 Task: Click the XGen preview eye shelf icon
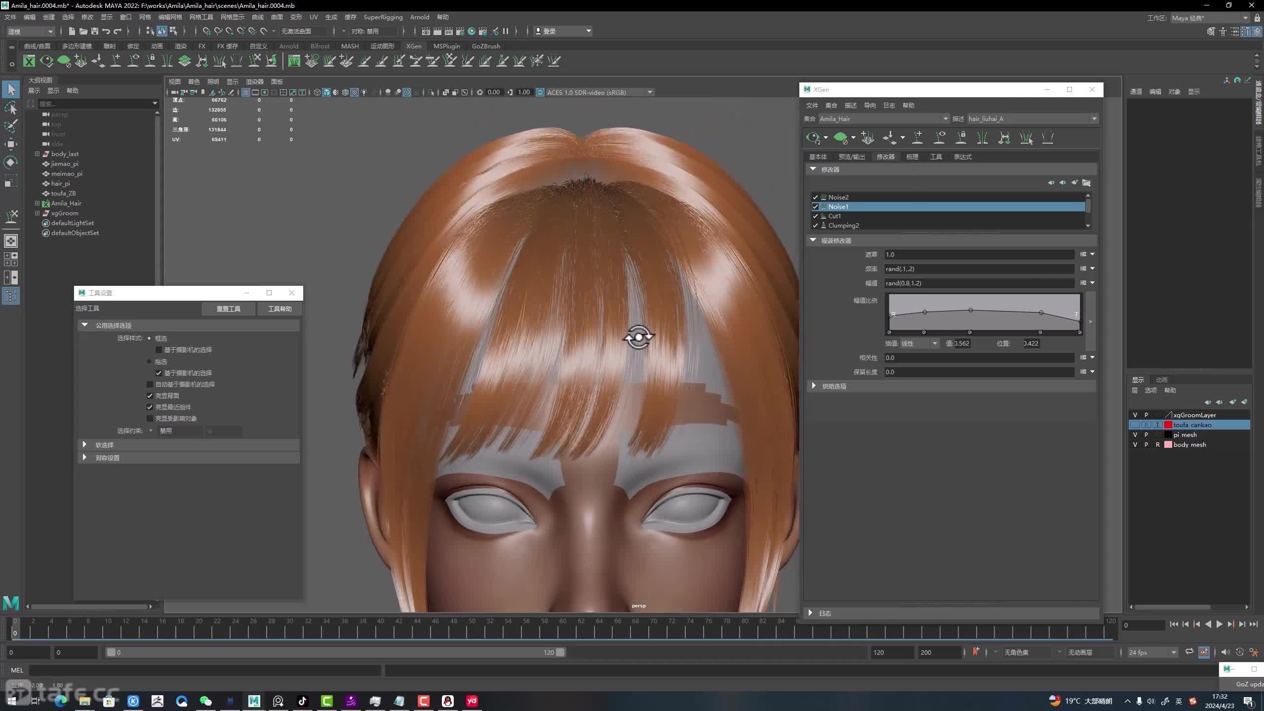tap(46, 61)
